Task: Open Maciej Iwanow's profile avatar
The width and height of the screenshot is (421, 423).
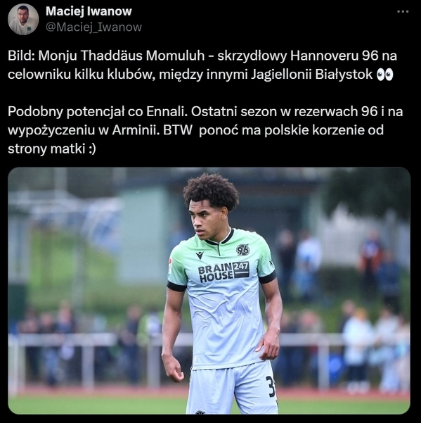Action: 23,20
